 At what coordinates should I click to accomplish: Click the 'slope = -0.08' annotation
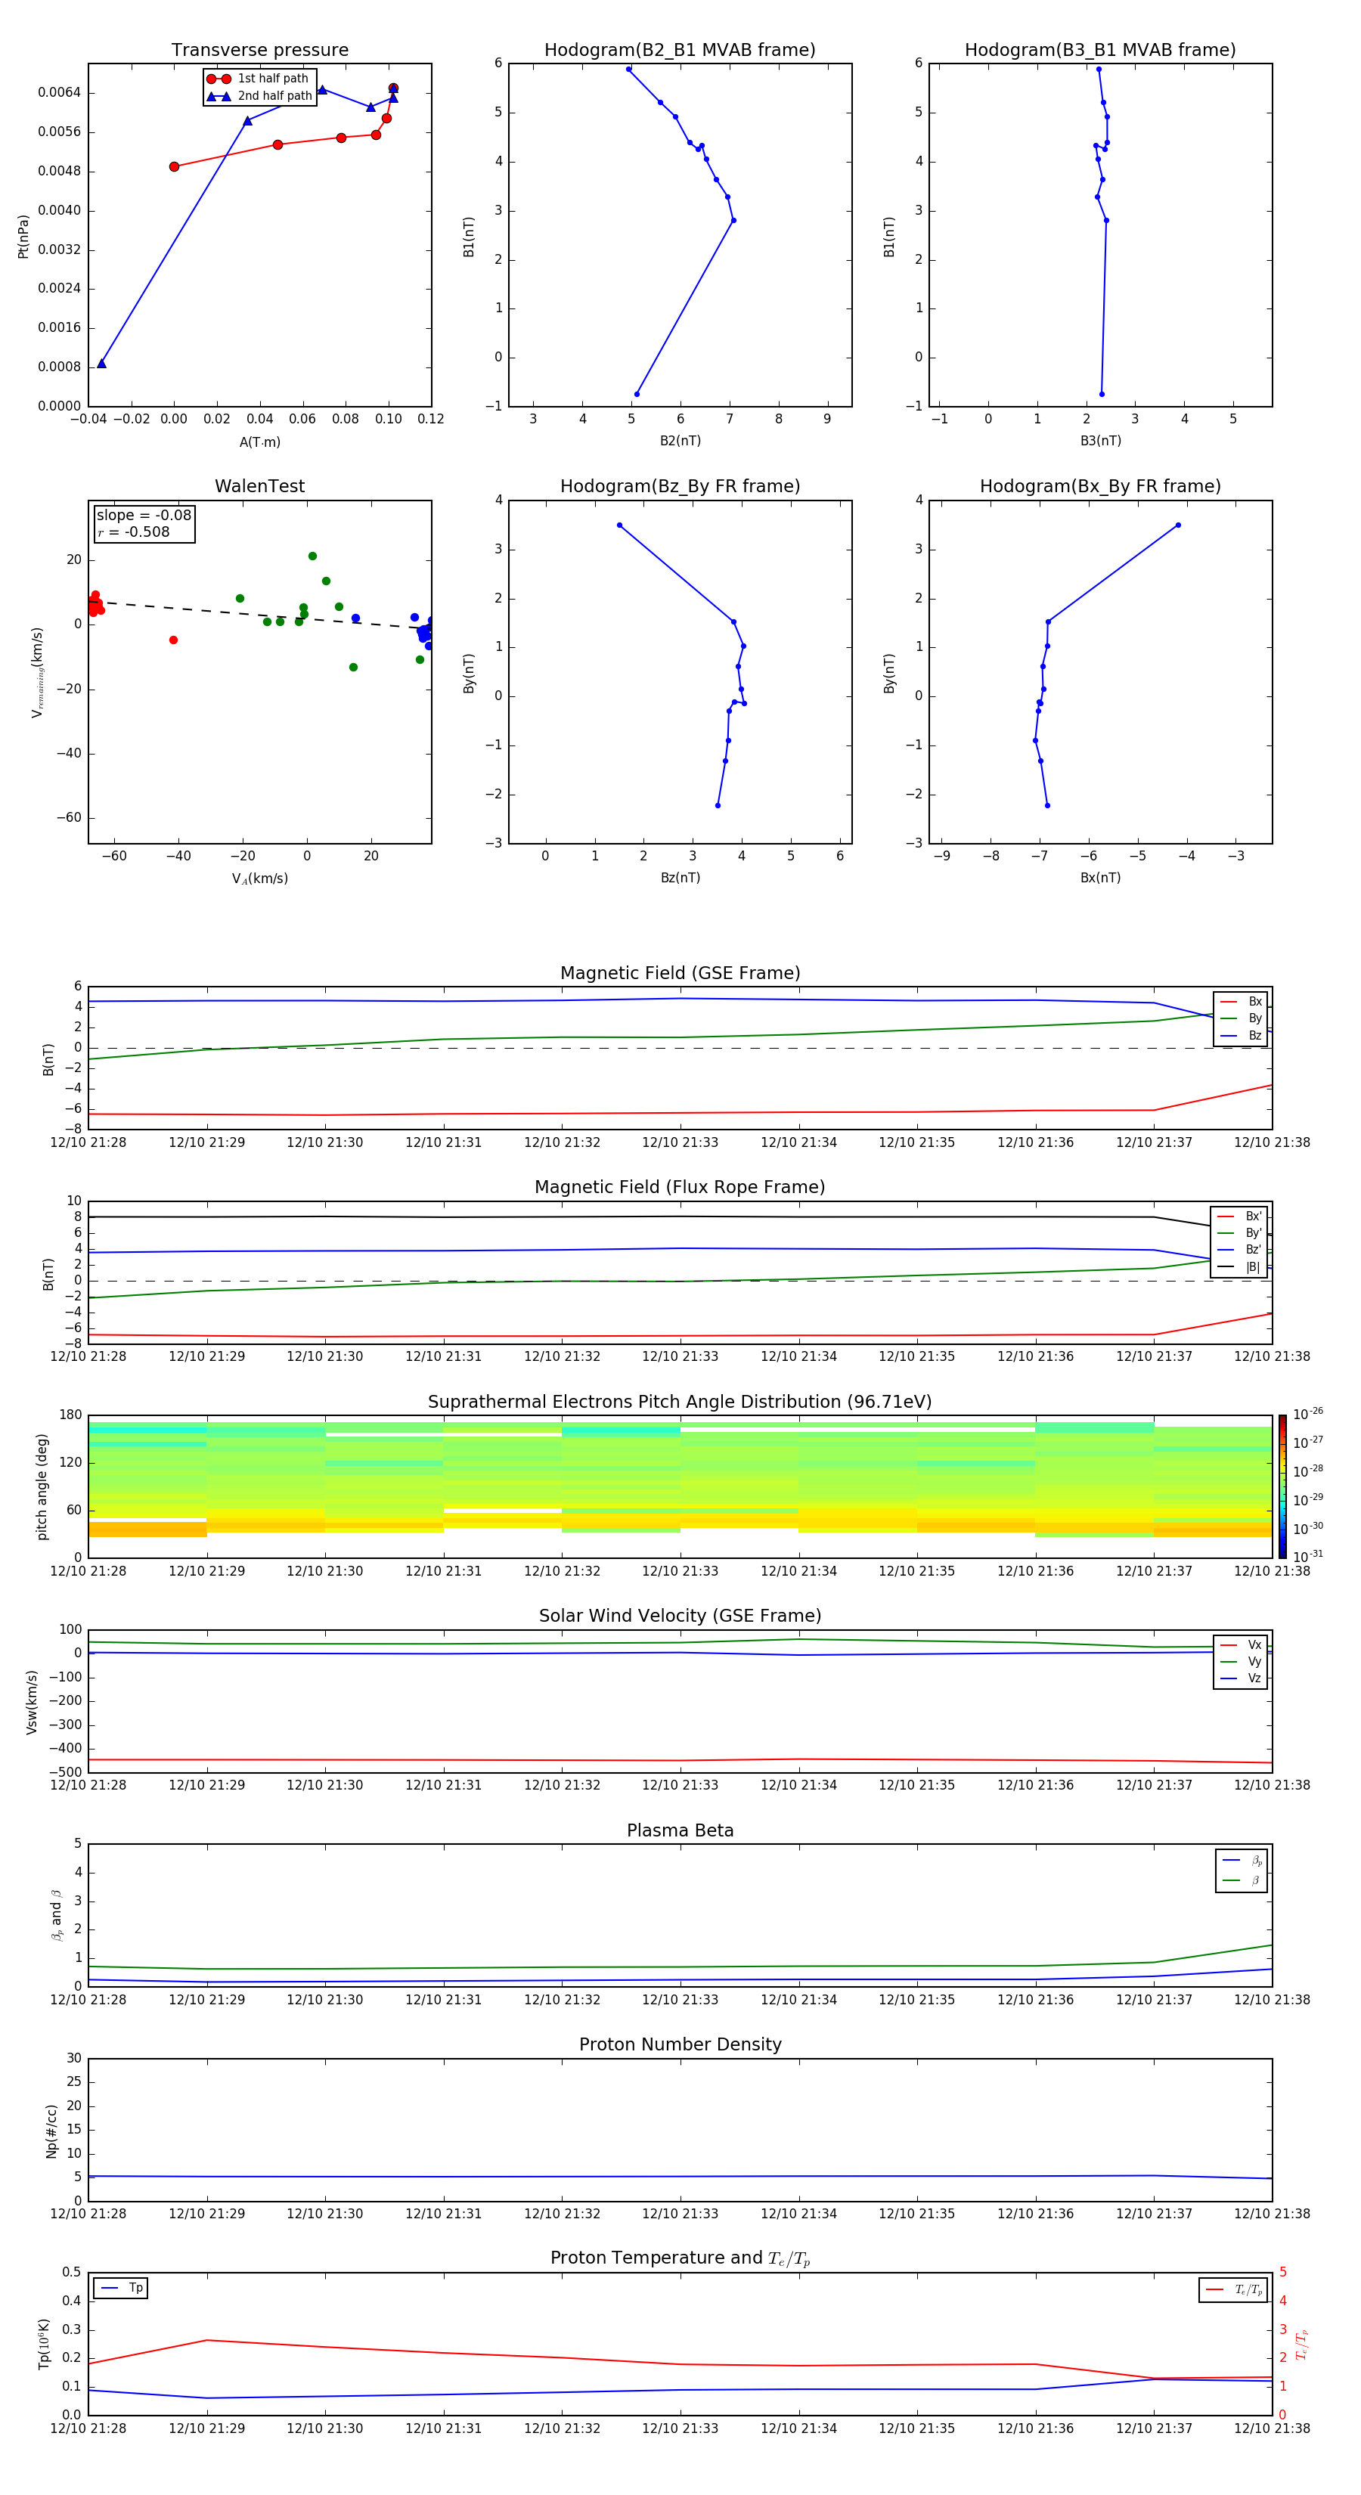[x=144, y=516]
